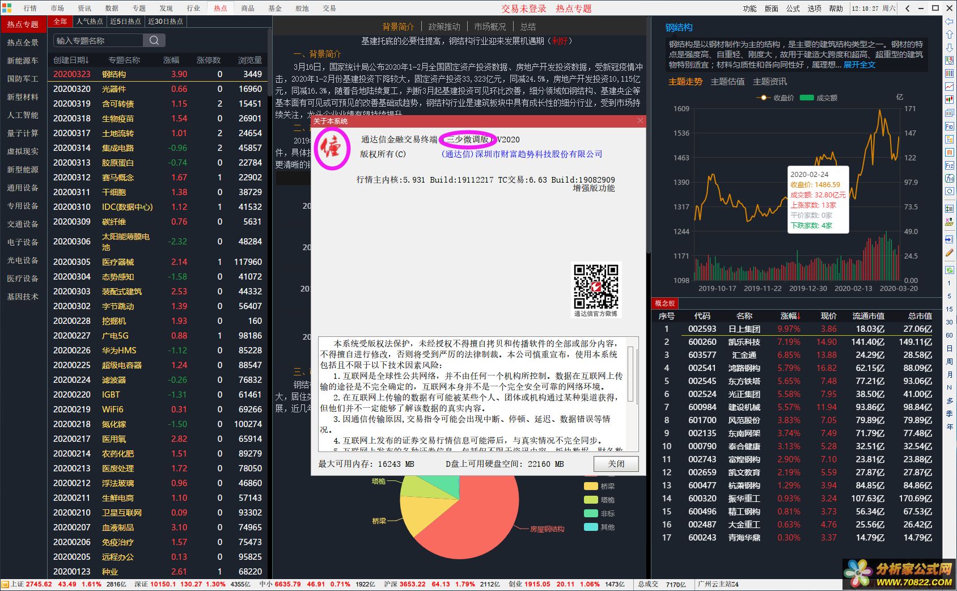
Task: Click the search magnifier button
Action: (154, 40)
